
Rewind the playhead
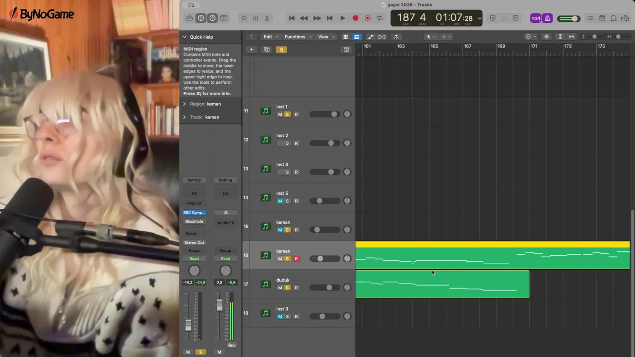click(x=304, y=18)
